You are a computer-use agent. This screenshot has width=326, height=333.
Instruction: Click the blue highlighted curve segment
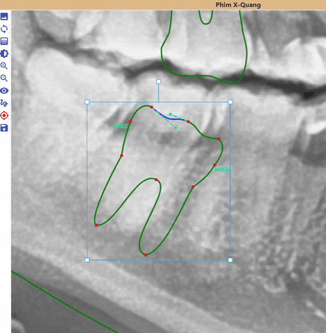[x=171, y=117]
